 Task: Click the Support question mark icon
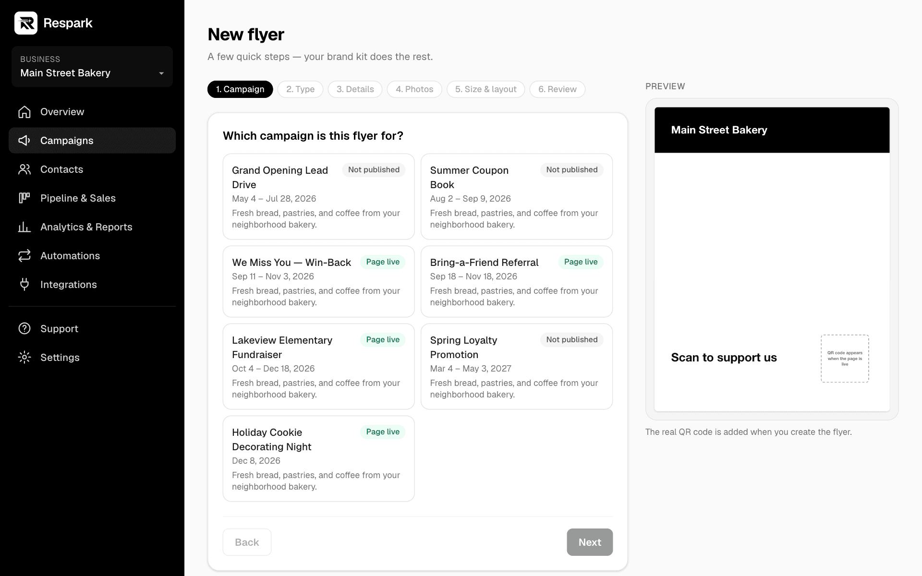coord(24,329)
